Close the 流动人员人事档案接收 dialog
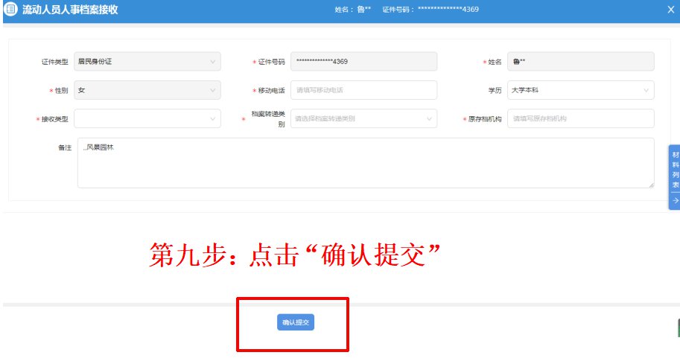The width and height of the screenshot is (680, 361). [670, 10]
